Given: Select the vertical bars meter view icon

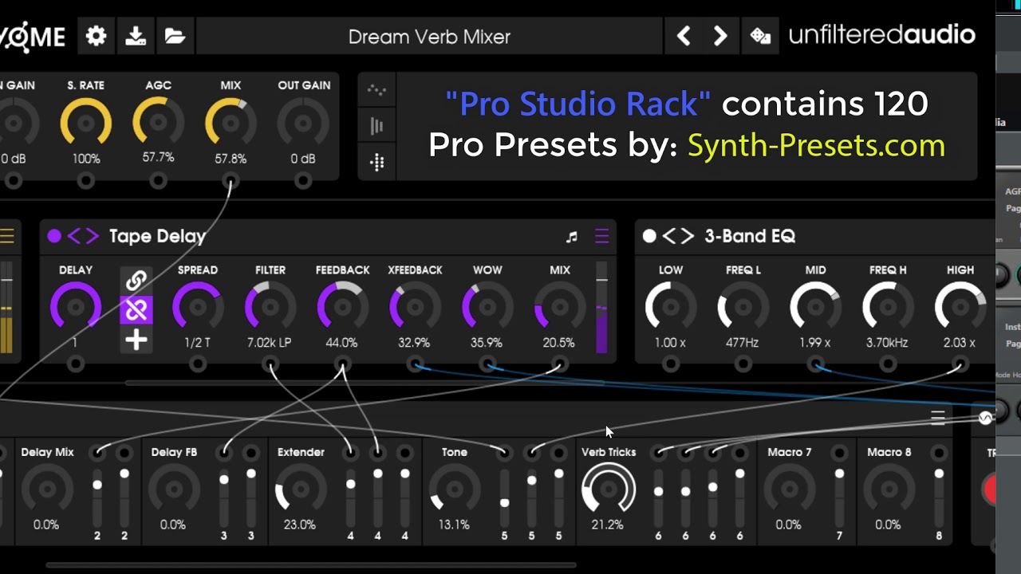Looking at the screenshot, I should pyautogui.click(x=376, y=126).
